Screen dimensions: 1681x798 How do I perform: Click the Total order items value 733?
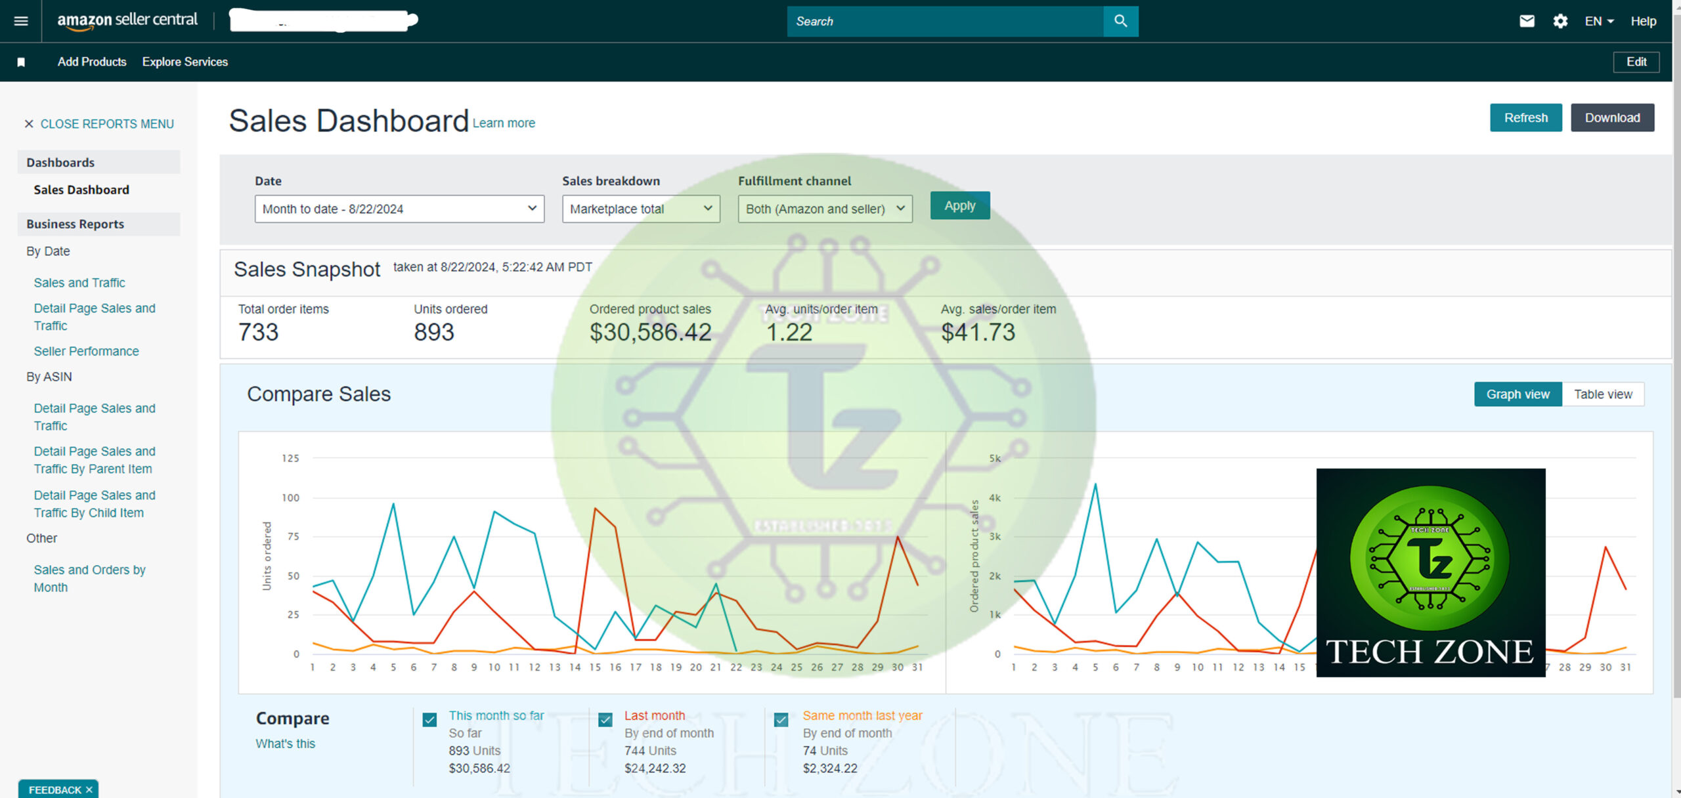point(258,332)
